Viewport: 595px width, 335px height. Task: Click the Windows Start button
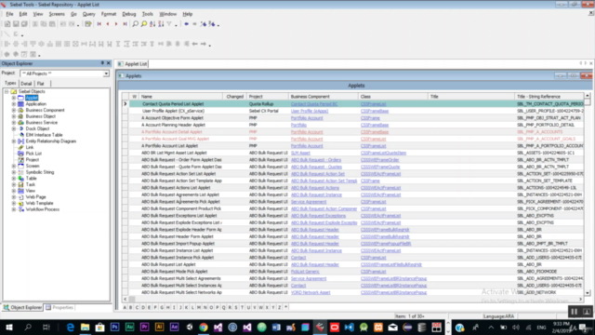point(8,327)
